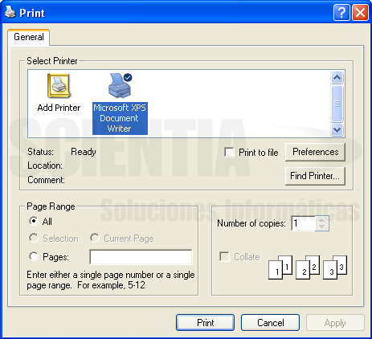Click the Print button
The height and width of the screenshot is (339, 372).
click(205, 323)
